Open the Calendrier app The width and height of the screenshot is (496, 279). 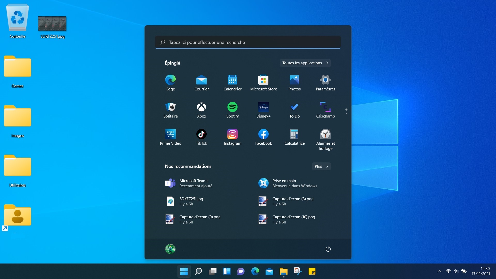coord(233,83)
